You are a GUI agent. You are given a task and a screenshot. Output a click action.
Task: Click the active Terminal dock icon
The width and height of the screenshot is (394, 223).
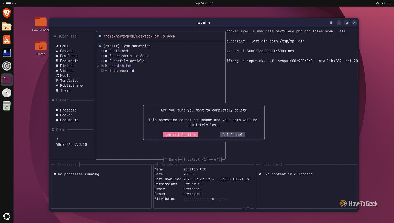[7, 80]
